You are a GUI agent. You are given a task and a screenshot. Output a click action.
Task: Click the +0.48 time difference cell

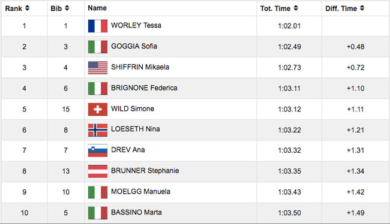pos(355,47)
